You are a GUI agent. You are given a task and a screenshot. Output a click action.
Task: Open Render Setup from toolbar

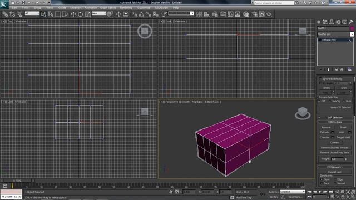pos(254,14)
